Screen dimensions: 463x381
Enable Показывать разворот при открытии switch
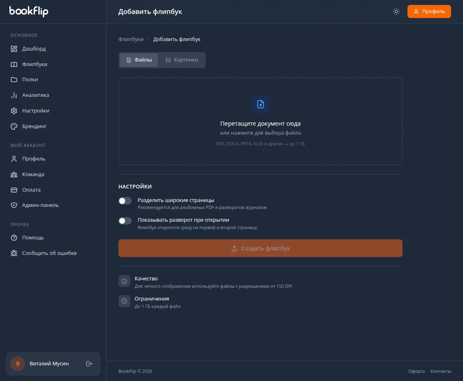click(x=125, y=221)
